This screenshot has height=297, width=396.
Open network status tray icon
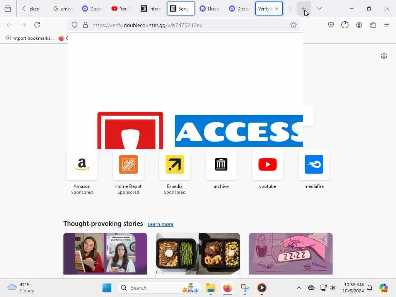point(324,288)
